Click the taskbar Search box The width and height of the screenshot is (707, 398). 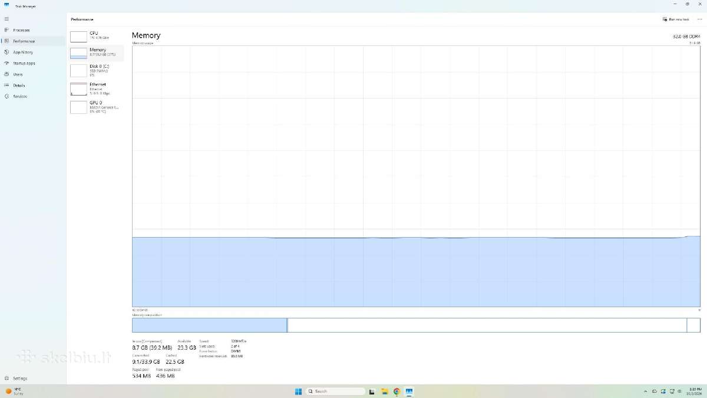pos(335,392)
